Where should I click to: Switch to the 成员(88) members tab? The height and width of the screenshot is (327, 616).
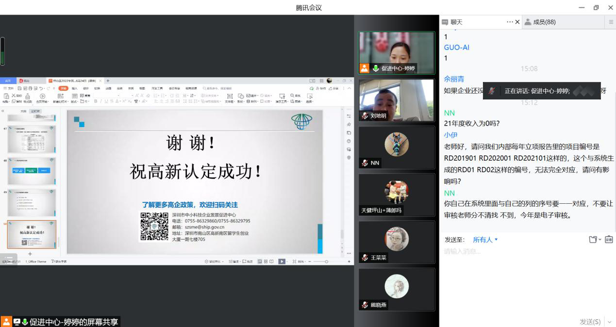click(540, 22)
